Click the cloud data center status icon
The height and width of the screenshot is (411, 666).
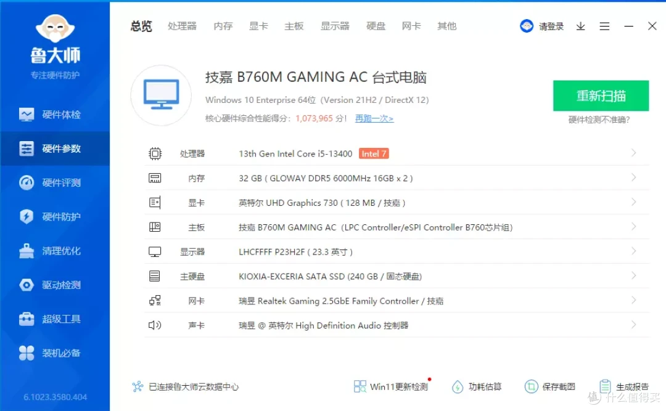(x=138, y=386)
